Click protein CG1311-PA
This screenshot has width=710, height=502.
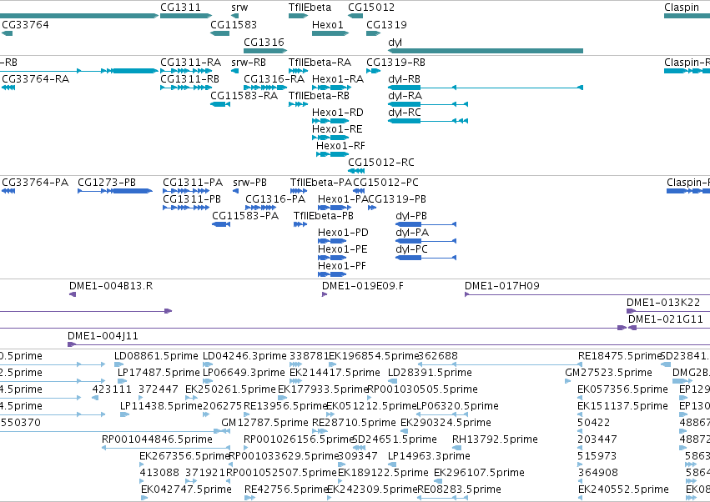pyautogui.click(x=193, y=183)
